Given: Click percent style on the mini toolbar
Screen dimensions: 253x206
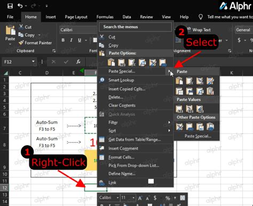Looking at the screenshot, I should (x=168, y=198).
